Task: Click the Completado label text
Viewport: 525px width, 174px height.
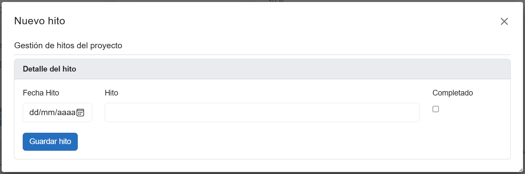Action: (x=453, y=93)
